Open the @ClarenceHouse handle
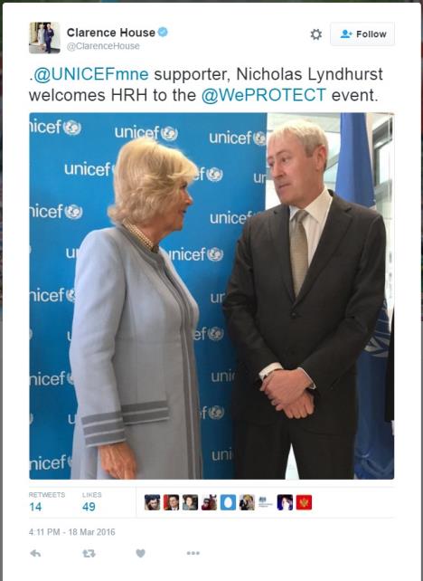This screenshot has height=581, width=423. click(x=103, y=46)
